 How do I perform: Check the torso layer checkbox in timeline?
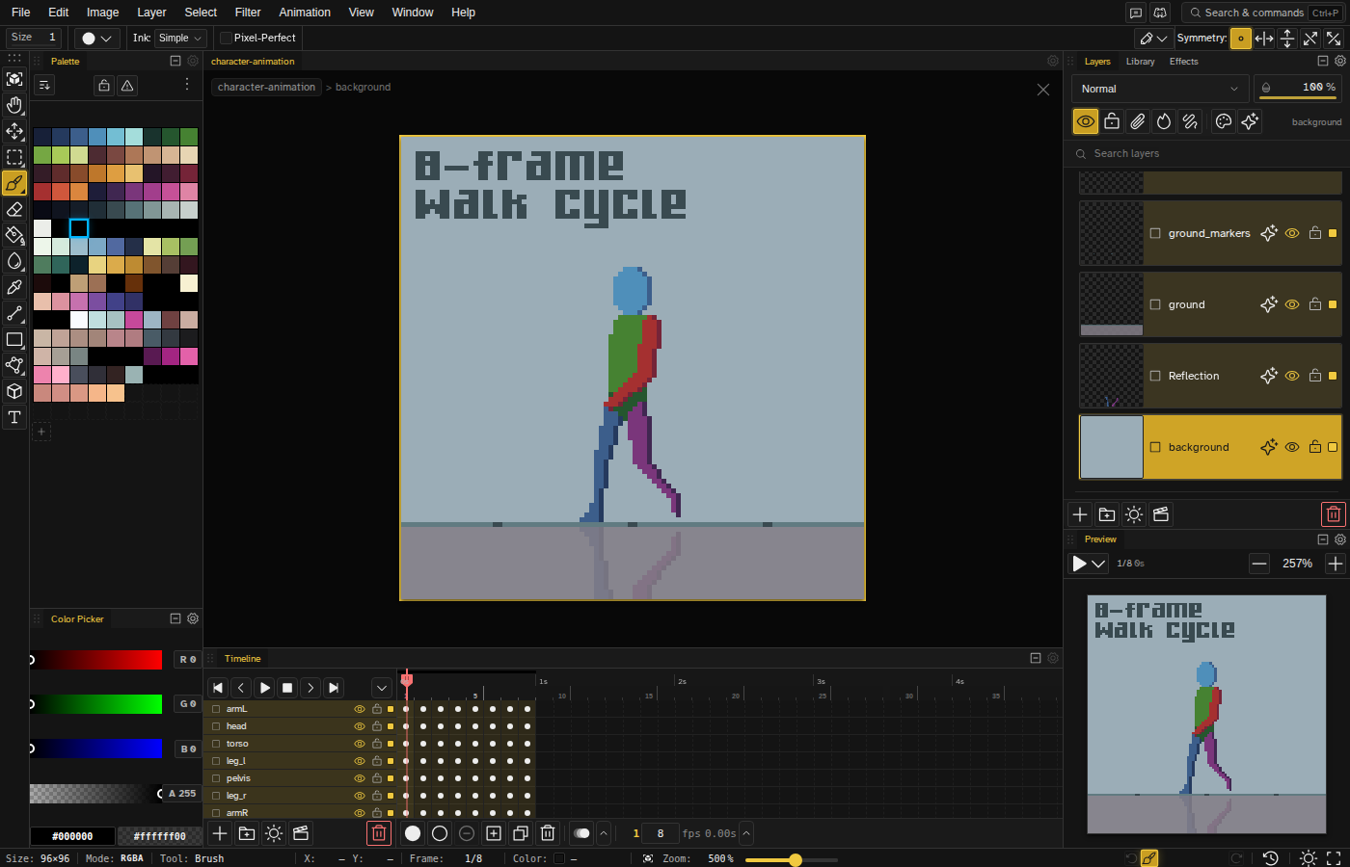click(216, 744)
